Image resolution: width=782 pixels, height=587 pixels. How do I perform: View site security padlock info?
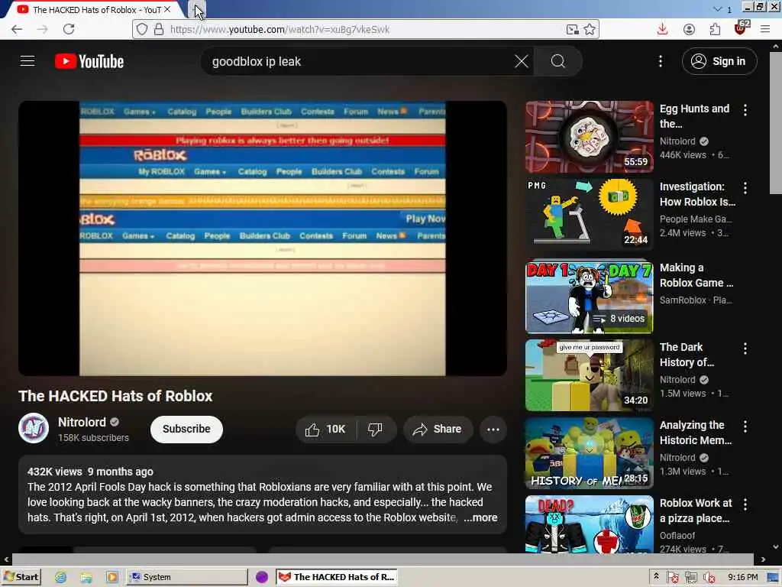159,30
